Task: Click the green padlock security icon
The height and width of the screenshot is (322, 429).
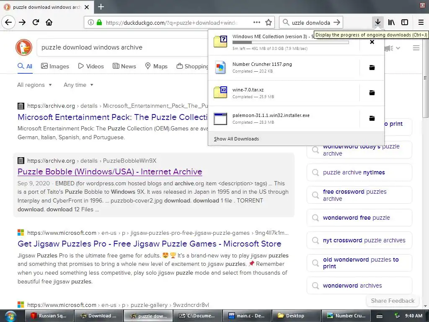Action: click(99, 23)
